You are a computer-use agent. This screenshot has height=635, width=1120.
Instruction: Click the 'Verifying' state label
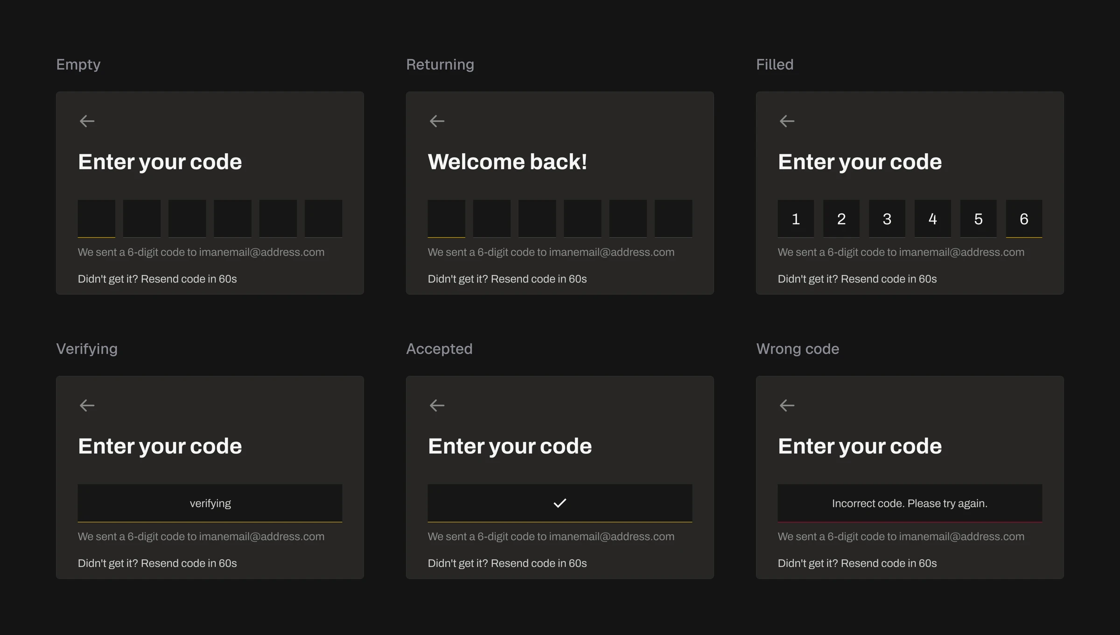click(87, 349)
